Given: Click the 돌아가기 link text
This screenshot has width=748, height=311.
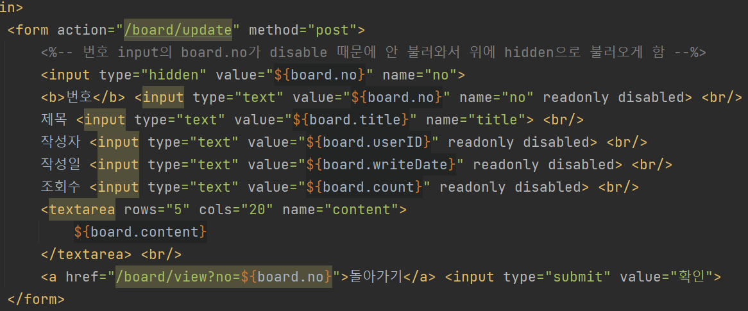Looking at the screenshot, I should pos(376,276).
